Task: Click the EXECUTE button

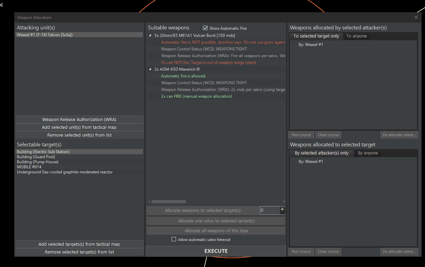Action: [216, 251]
